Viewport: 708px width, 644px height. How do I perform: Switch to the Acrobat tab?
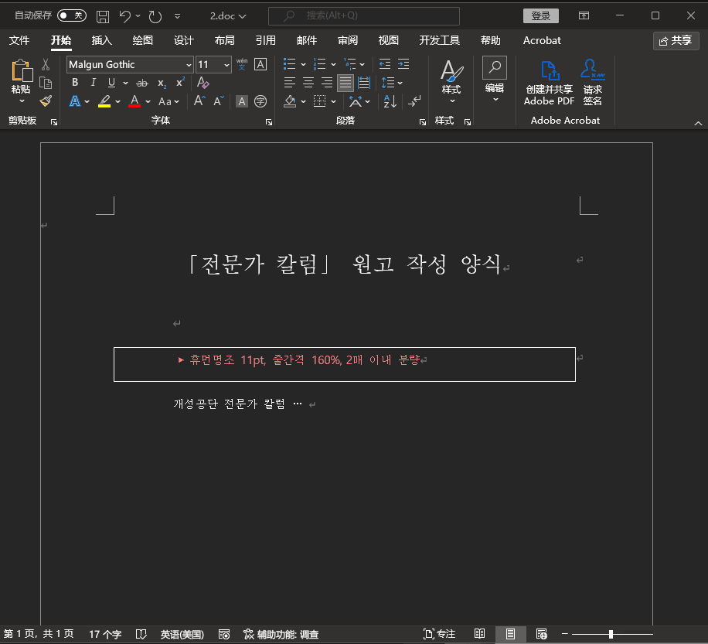pyautogui.click(x=542, y=41)
